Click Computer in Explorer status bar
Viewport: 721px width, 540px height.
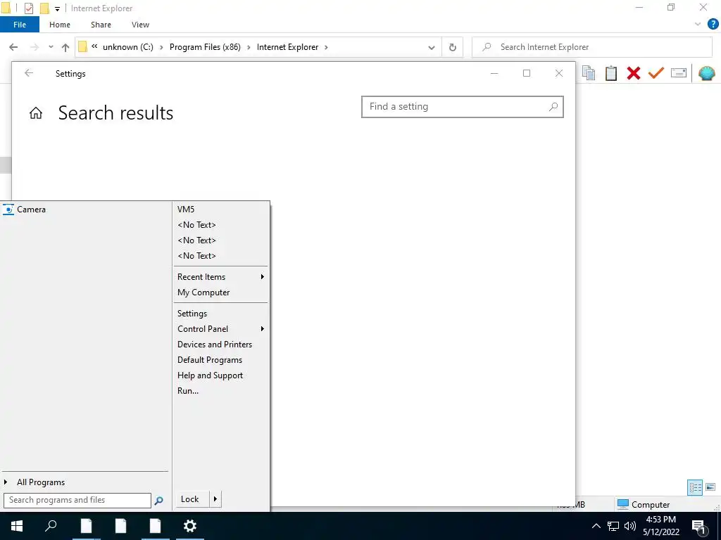[x=644, y=505]
